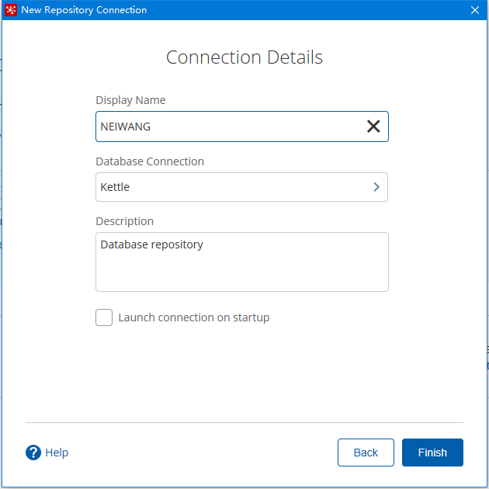489x489 pixels.
Task: Click the Description label
Action: (125, 221)
